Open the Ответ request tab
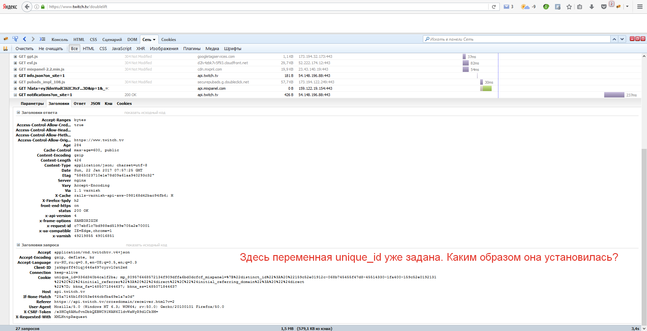This screenshot has height=331, width=647. [80, 104]
